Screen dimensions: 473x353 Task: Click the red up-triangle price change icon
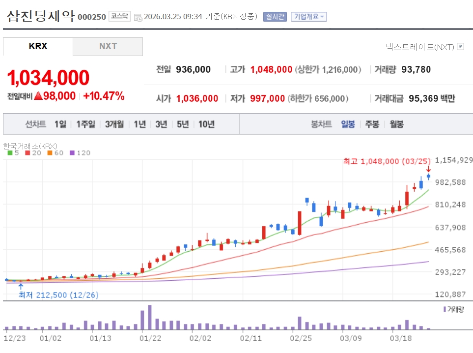(x=38, y=96)
